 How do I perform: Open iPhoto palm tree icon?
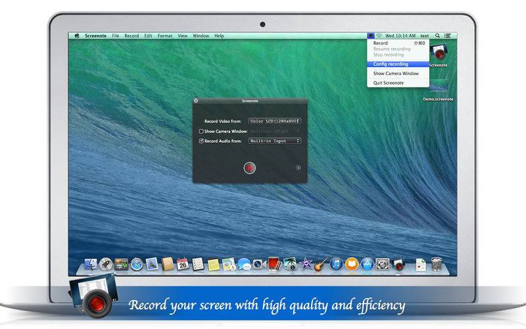pos(289,265)
